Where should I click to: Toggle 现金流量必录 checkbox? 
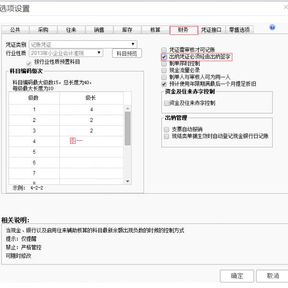coord(164,71)
